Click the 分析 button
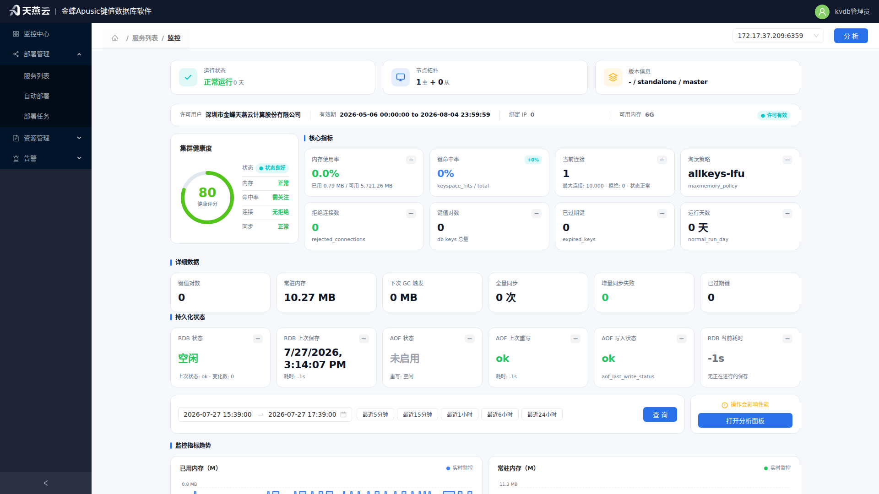This screenshot has width=879, height=494. pos(851,36)
